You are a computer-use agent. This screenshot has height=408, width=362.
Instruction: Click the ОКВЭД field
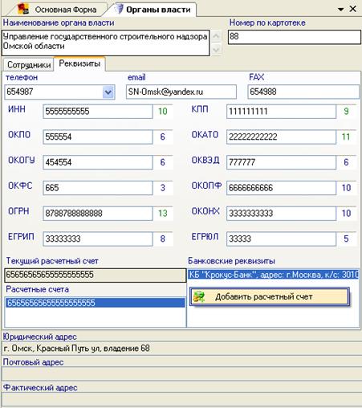coord(281,162)
